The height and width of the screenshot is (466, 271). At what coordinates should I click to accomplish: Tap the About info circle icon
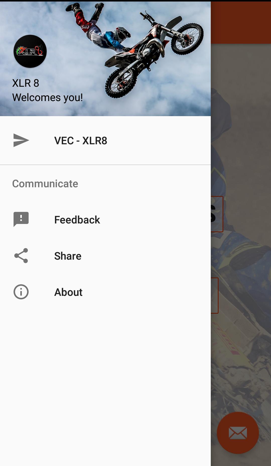point(21,292)
